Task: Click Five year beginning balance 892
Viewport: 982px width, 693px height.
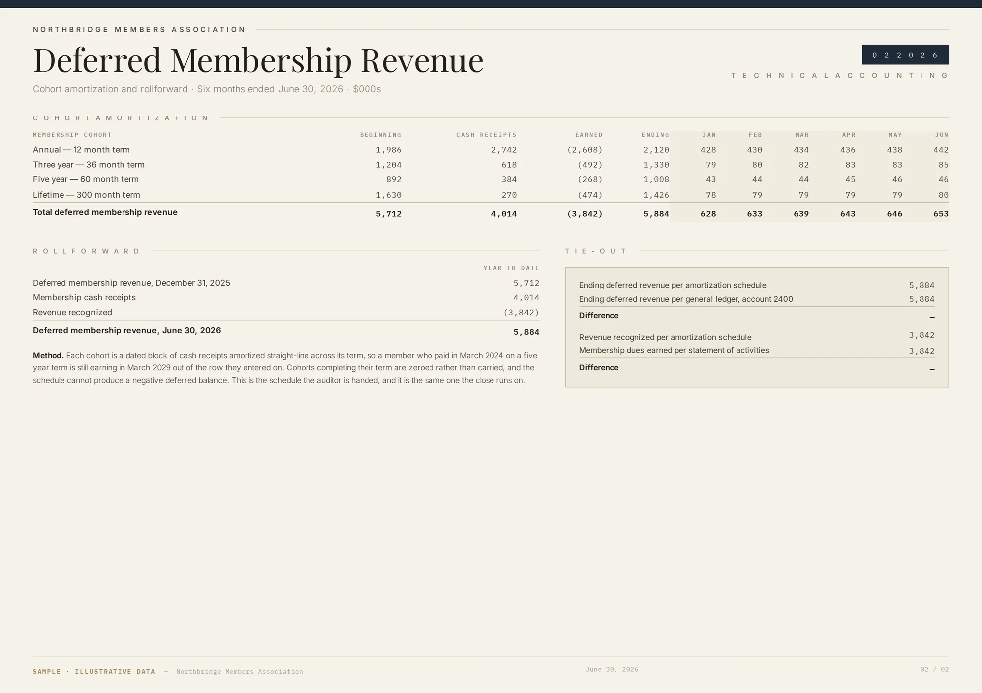Action: [394, 179]
